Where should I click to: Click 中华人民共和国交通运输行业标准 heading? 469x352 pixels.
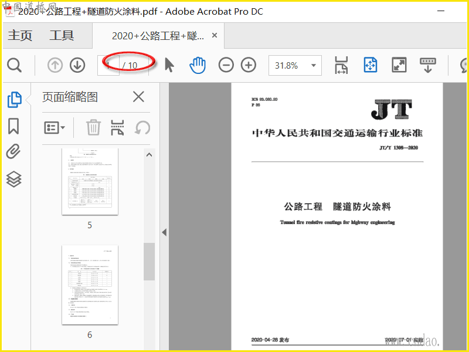[338, 133]
